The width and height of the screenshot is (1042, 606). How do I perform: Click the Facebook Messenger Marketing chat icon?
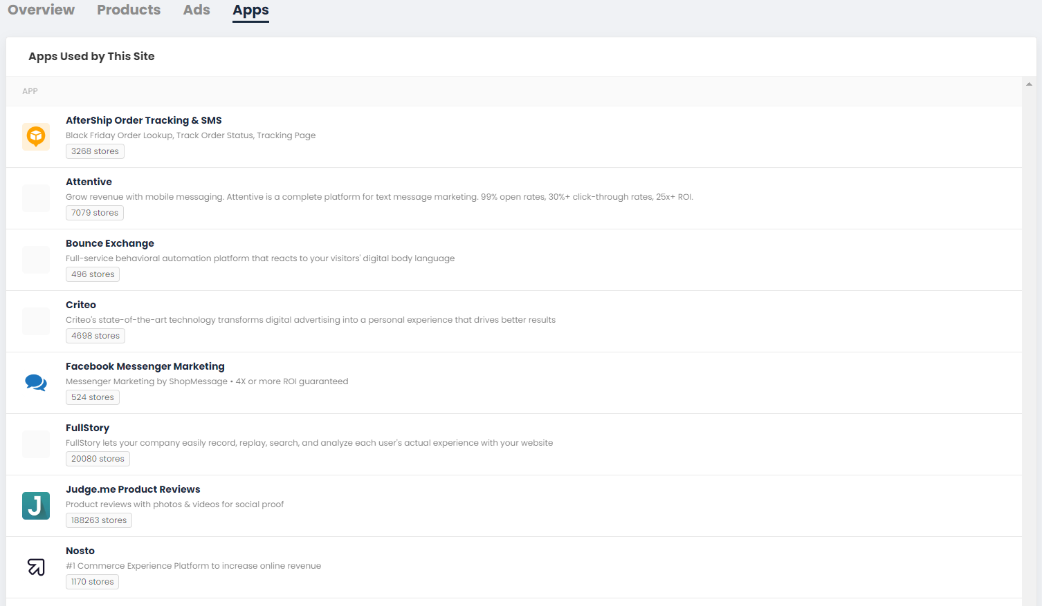[x=36, y=383]
